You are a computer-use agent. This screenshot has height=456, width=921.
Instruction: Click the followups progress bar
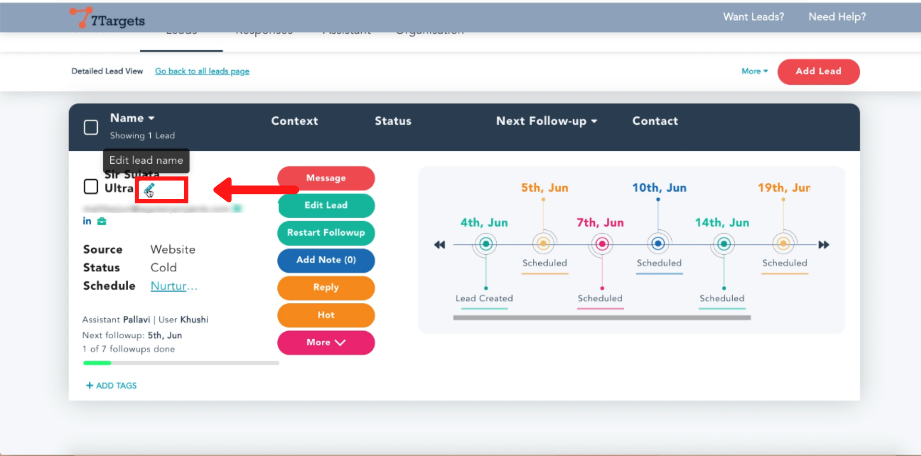(x=181, y=363)
